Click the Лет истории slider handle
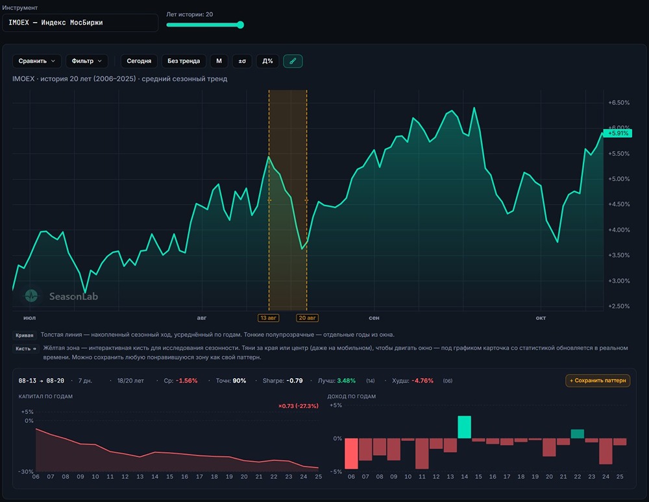 pyautogui.click(x=240, y=25)
